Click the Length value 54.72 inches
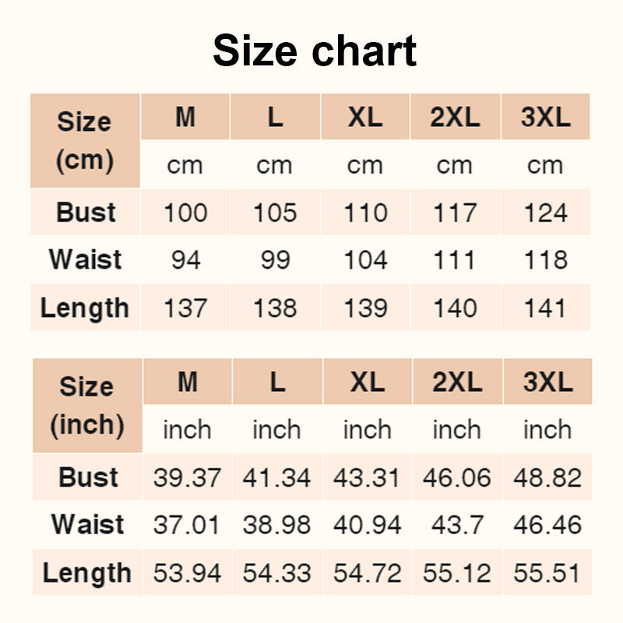Screen dimensions: 623x623 coord(368,572)
